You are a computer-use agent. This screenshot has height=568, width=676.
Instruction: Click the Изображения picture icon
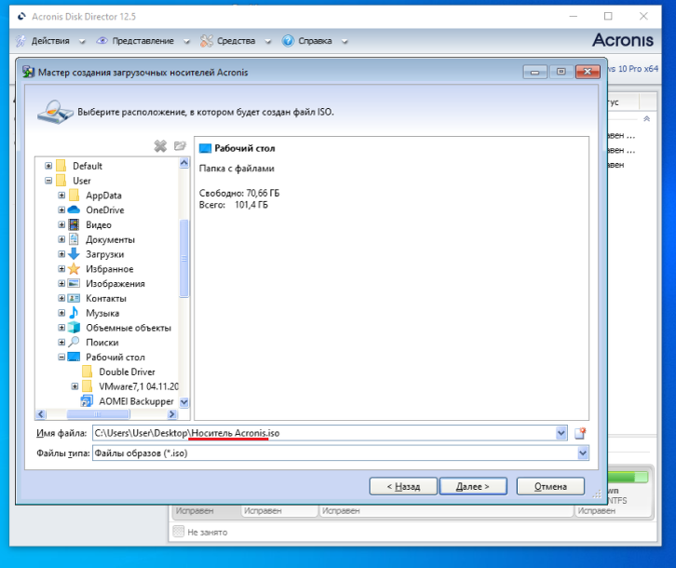pyautogui.click(x=74, y=283)
